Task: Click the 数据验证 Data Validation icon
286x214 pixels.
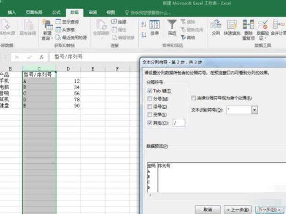Action: click(263, 24)
